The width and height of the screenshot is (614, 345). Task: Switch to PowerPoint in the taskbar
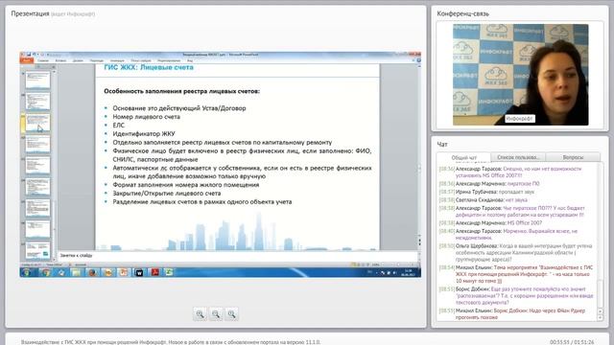click(x=123, y=272)
